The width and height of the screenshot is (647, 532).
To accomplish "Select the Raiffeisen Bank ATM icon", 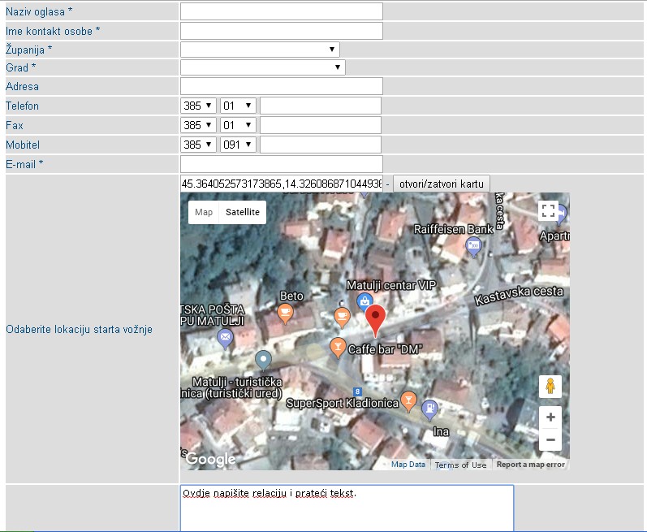I will 473,247.
